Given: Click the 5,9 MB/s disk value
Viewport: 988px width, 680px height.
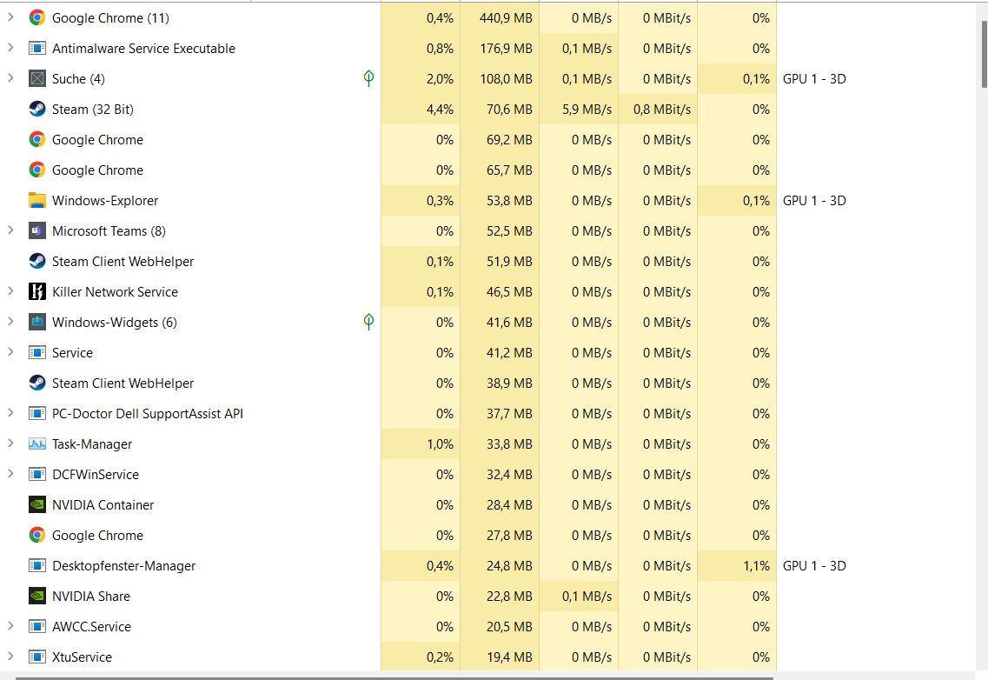Looking at the screenshot, I should (587, 109).
